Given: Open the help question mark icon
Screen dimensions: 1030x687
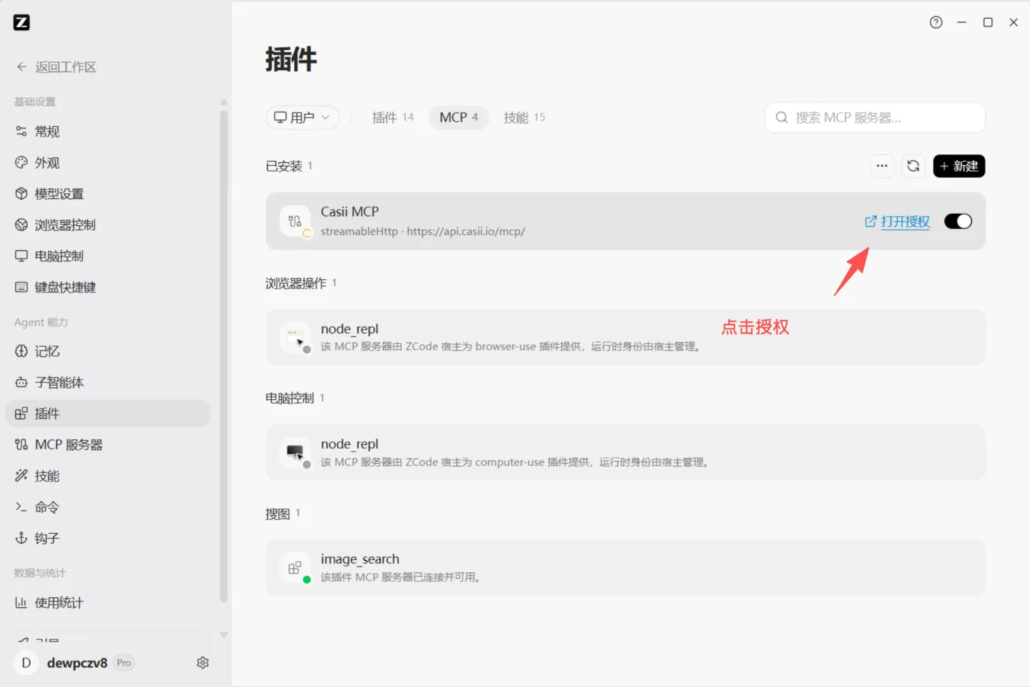Looking at the screenshot, I should point(936,23).
